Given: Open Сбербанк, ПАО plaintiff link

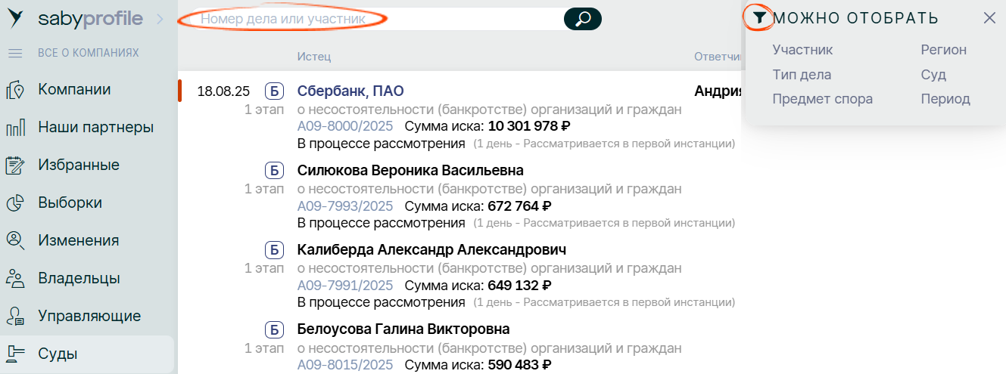Looking at the screenshot, I should 350,91.
